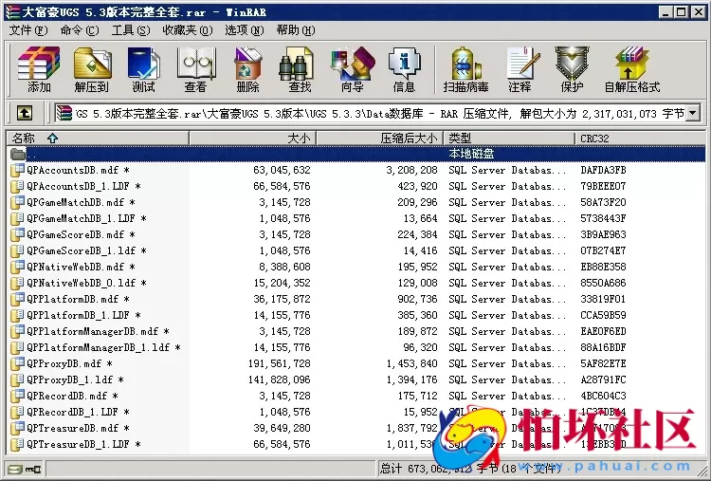Click the parent folder '..' icon row
Image resolution: width=711 pixels, height=481 pixels.
(x=355, y=154)
